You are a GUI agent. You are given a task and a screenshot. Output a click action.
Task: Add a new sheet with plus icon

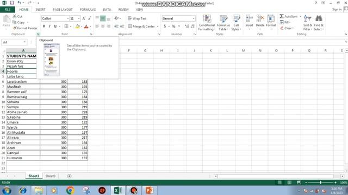69,176
